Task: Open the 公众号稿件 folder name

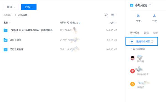Action: (x=15, y=40)
